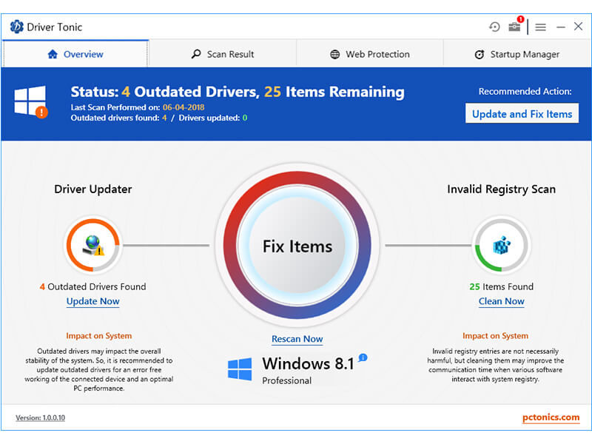Image resolution: width=592 pixels, height=444 pixels.
Task: Close the Driver Tonic window
Action: click(578, 26)
